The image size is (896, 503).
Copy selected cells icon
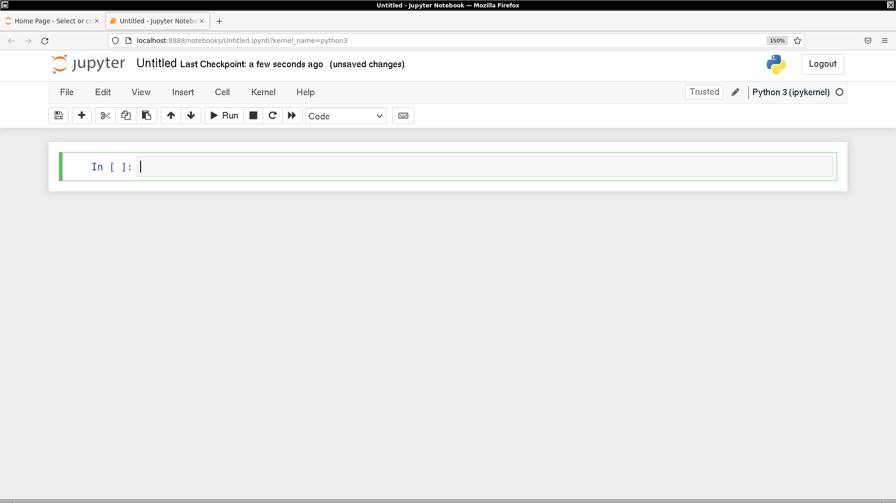tap(126, 116)
